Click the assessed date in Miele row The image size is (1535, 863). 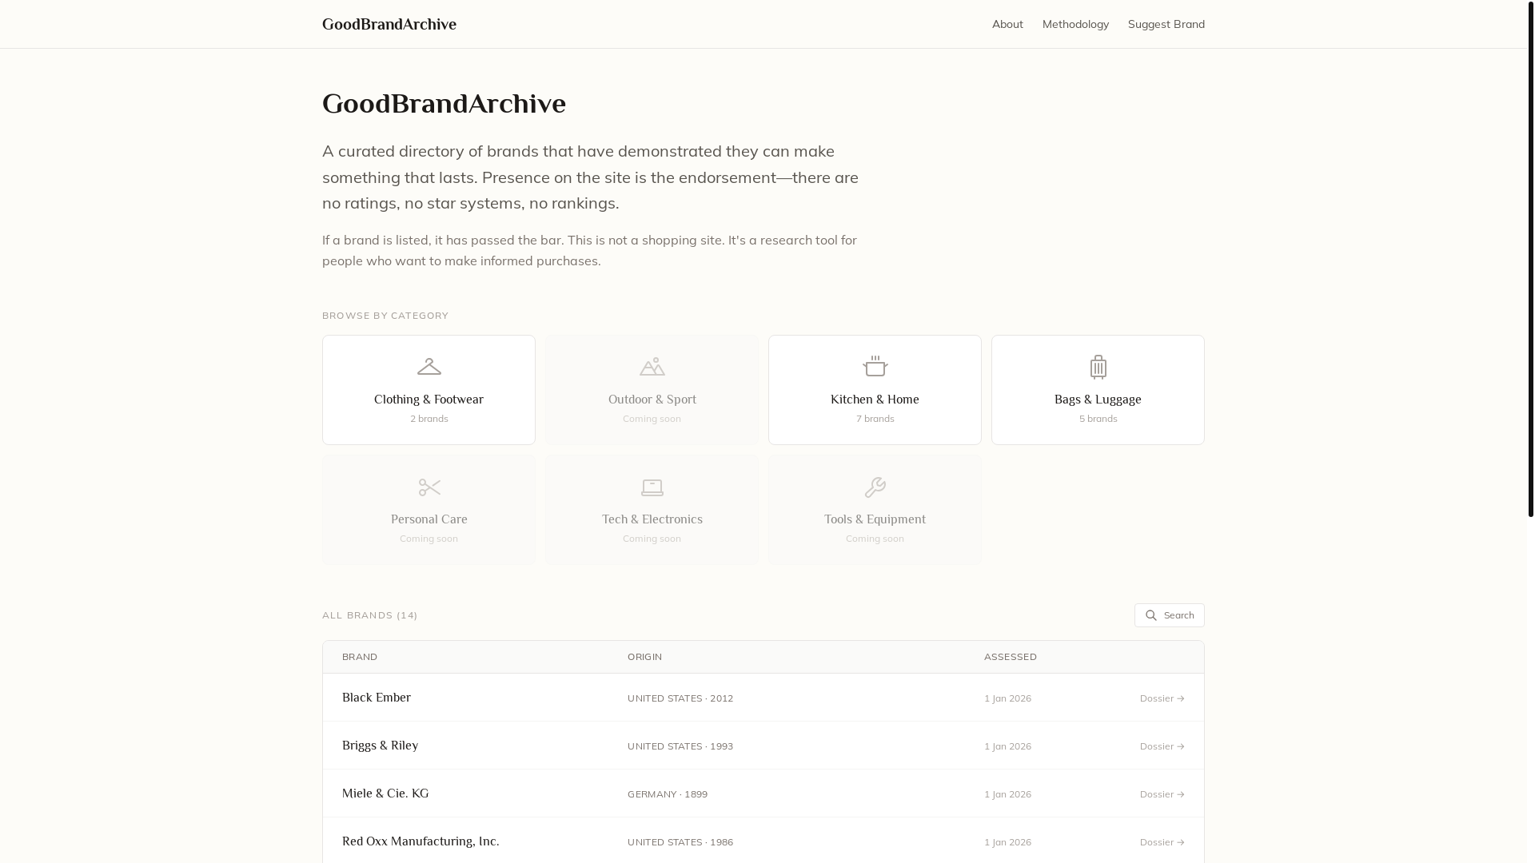(x=1007, y=794)
